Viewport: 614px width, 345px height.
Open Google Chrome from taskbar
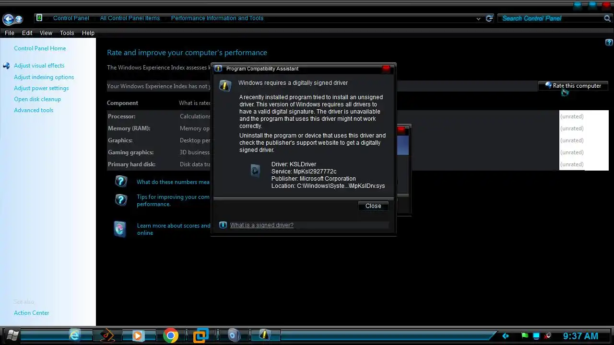(170, 335)
